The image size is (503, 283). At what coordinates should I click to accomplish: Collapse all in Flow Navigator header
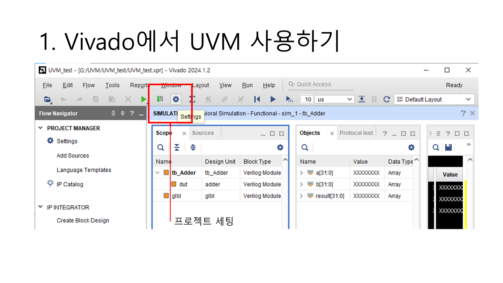click(x=113, y=113)
